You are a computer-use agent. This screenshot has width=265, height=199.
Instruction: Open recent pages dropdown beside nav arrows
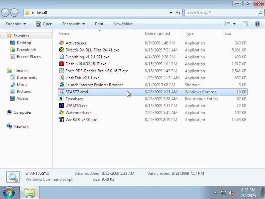click(21, 13)
